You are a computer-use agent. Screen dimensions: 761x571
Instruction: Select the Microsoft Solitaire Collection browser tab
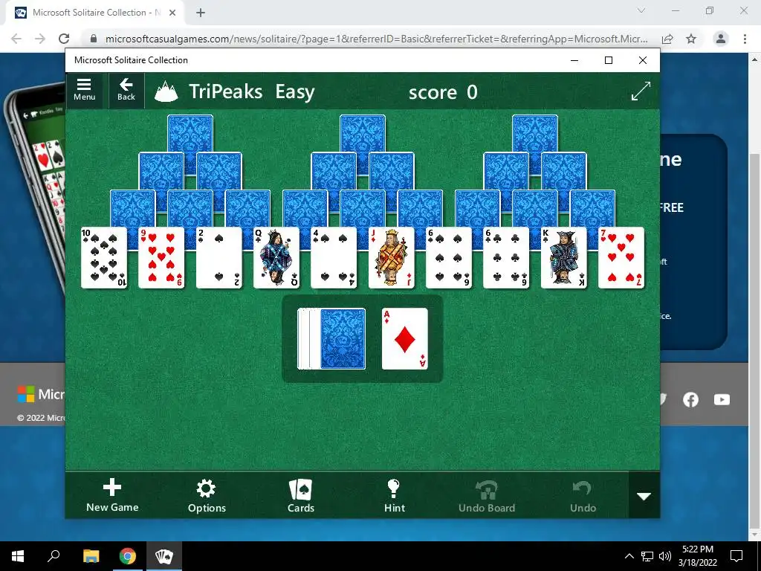pyautogui.click(x=95, y=13)
